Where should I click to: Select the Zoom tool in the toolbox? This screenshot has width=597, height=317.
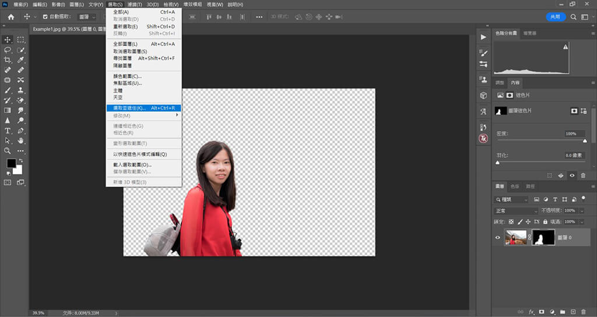coord(7,151)
